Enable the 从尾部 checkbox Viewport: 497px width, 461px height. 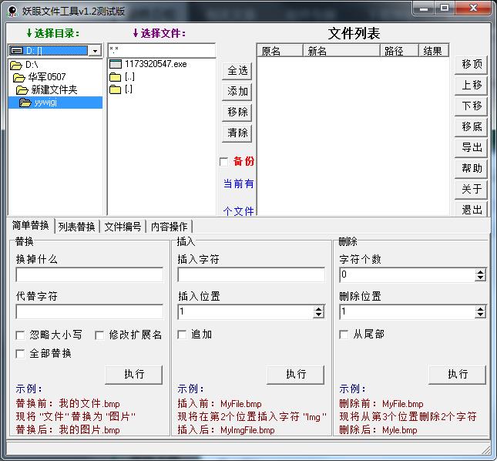point(344,335)
